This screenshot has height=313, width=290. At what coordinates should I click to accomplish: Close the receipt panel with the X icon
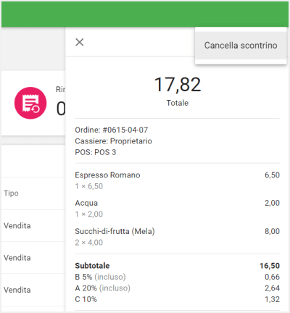tap(80, 42)
